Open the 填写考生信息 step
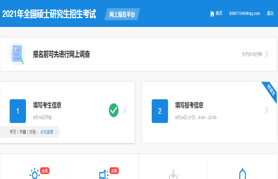Viewport: 278px width, 179px height. (x=47, y=105)
